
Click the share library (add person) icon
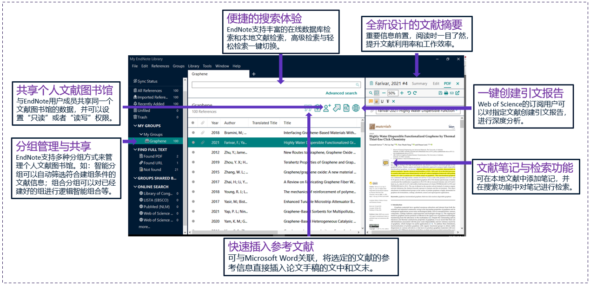coord(326,108)
